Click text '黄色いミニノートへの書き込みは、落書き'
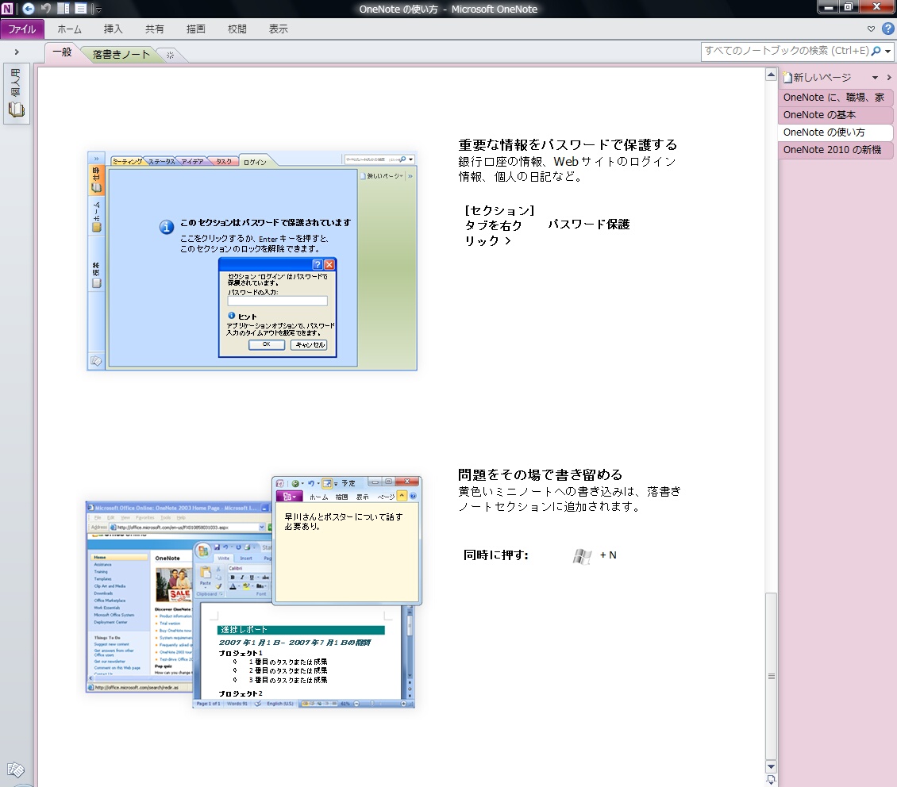 coord(570,492)
